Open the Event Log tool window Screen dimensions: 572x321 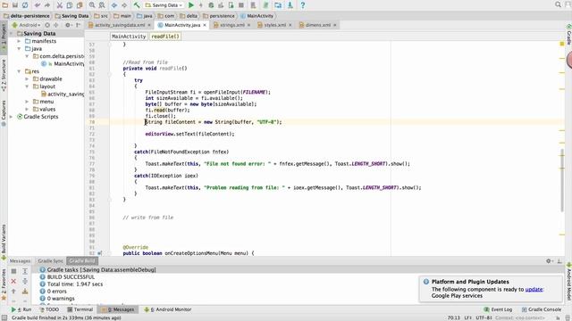click(498, 309)
